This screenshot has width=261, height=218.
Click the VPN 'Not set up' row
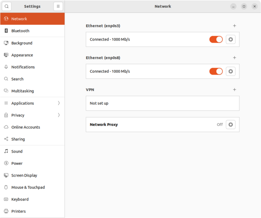(x=163, y=103)
